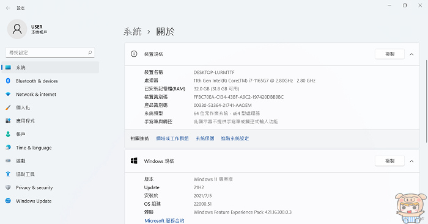Select the 帳戶 person icon
Image resolution: width=428 pixels, height=224 pixels.
coord(8,134)
